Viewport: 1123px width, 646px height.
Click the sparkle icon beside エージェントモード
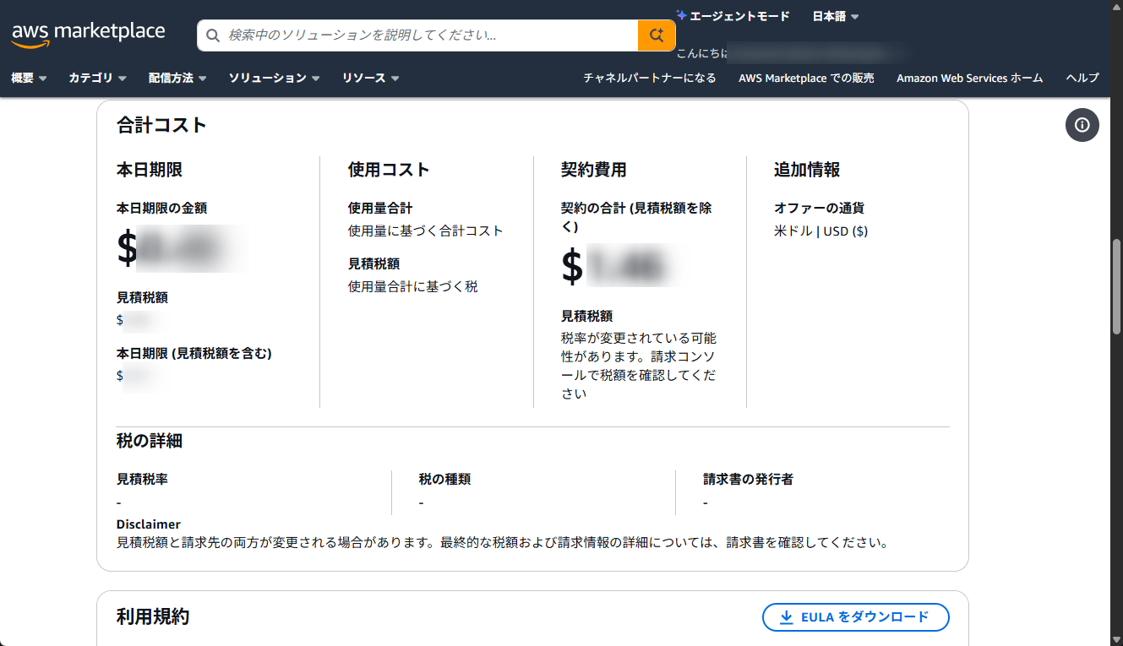pyautogui.click(x=681, y=15)
